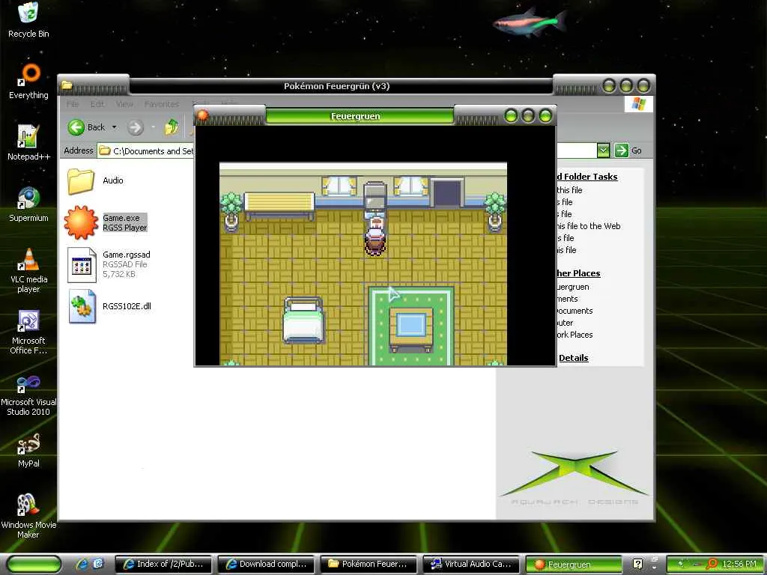Select the 'RGSS102E.dll' file name label
Screen dimensions: 767x575
pyautogui.click(x=127, y=306)
